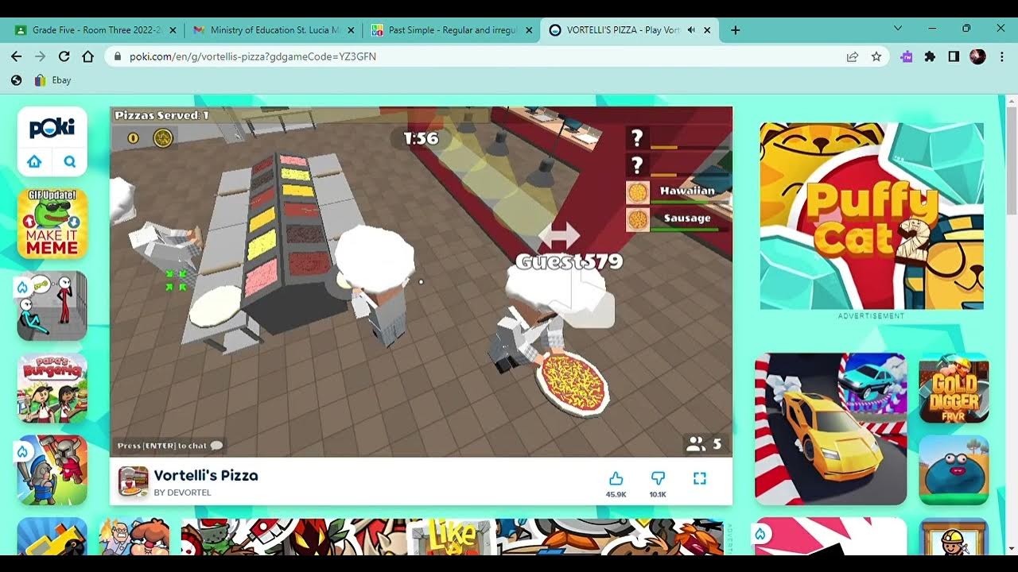The height and width of the screenshot is (572, 1018).
Task: Click the Guest1579 player name
Action: pos(569,261)
